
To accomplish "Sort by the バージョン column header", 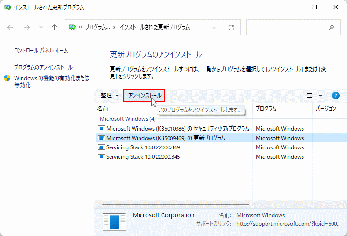I will [x=326, y=109].
